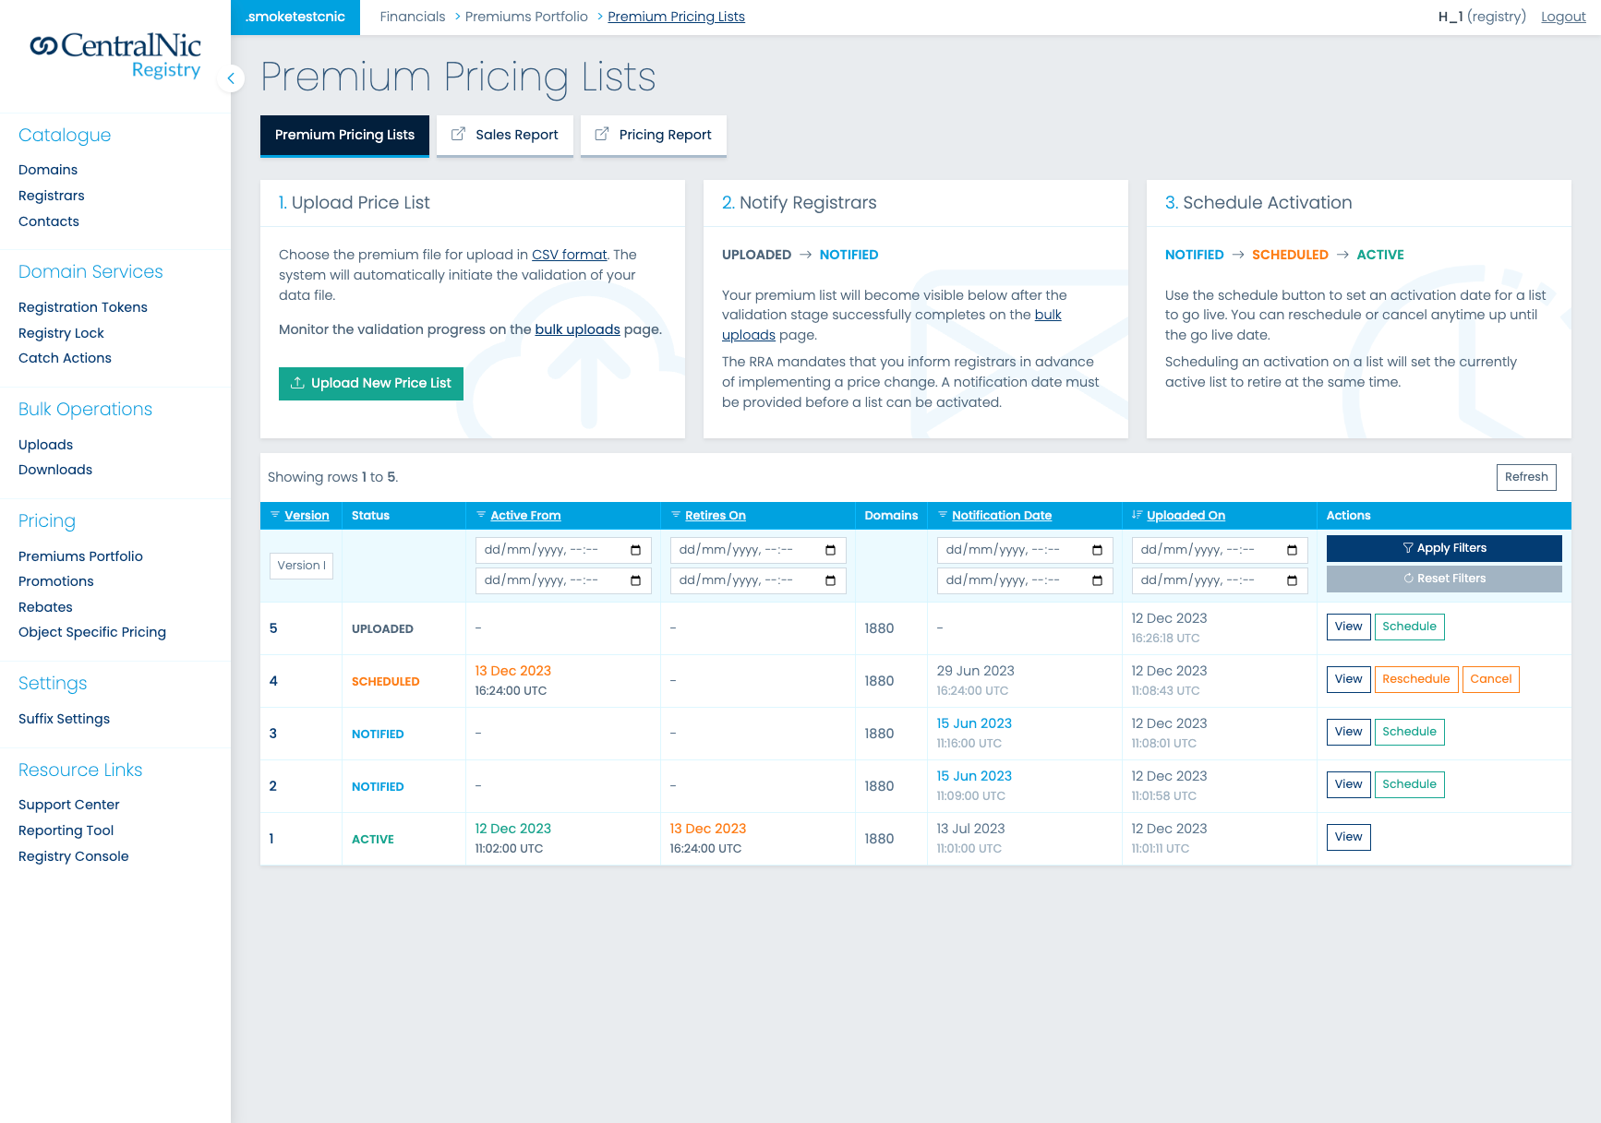Open Rebates in sidebar
This screenshot has height=1123, width=1601.
coord(45,607)
